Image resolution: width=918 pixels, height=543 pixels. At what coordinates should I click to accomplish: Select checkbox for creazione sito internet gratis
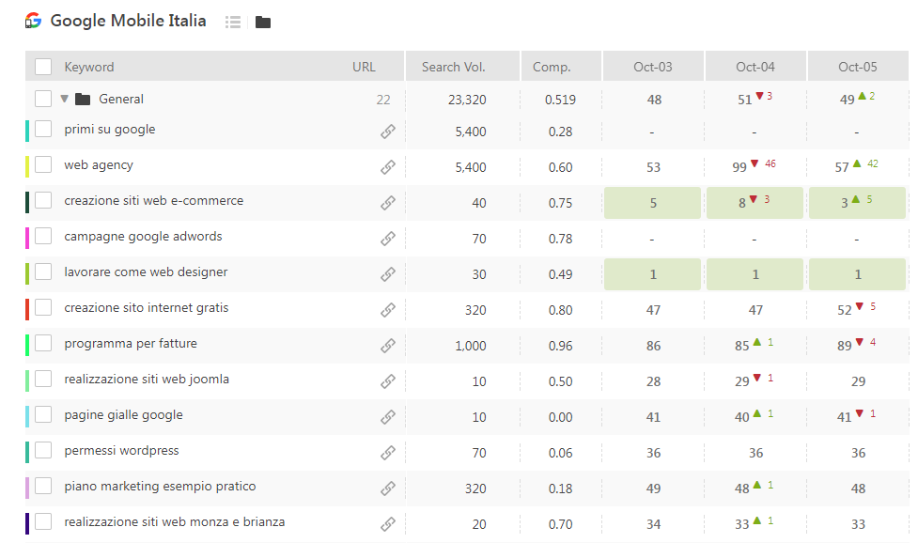[43, 307]
